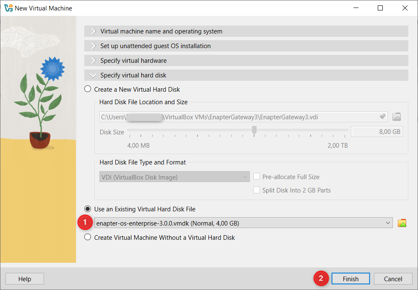Image resolution: width=418 pixels, height=290 pixels.
Task: Click the Finish button
Action: coord(350,279)
